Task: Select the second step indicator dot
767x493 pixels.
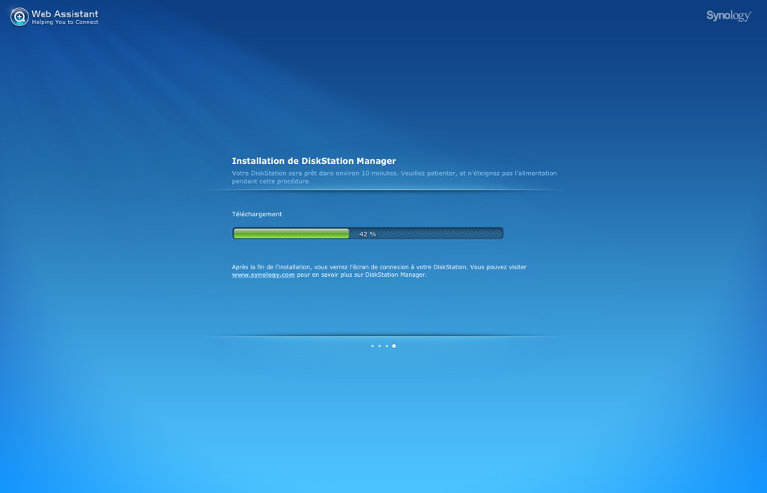Action: click(x=380, y=346)
